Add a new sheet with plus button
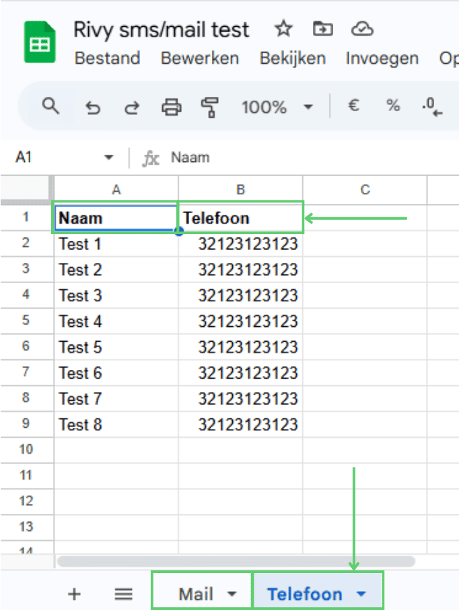The image size is (459, 610). click(75, 594)
